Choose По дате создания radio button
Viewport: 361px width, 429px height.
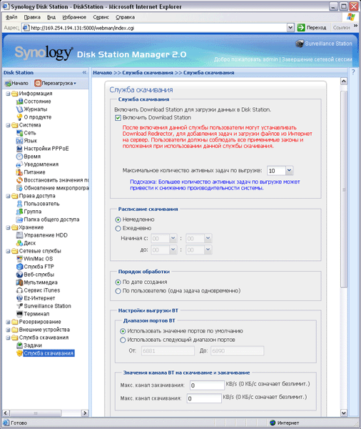(118, 282)
